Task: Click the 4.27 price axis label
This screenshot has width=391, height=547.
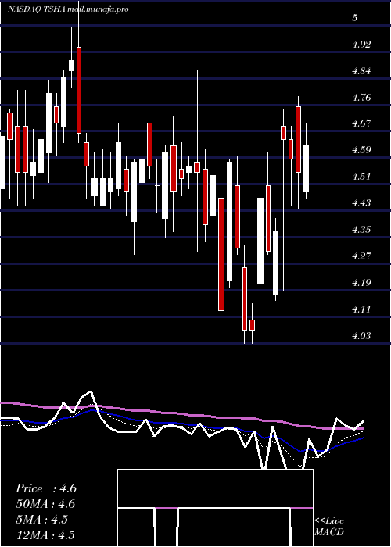Action: [x=361, y=256]
